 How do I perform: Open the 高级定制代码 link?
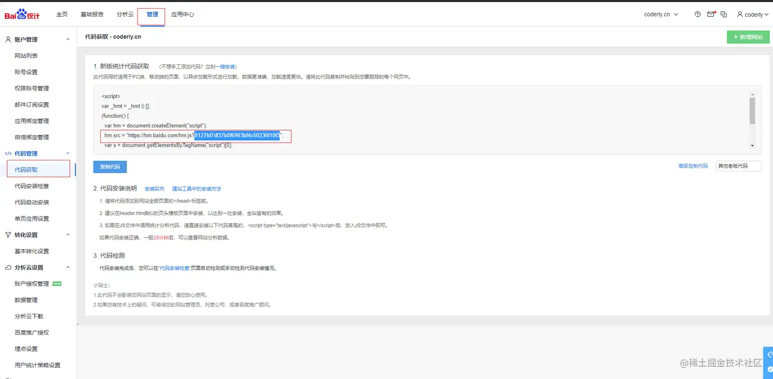(x=693, y=166)
